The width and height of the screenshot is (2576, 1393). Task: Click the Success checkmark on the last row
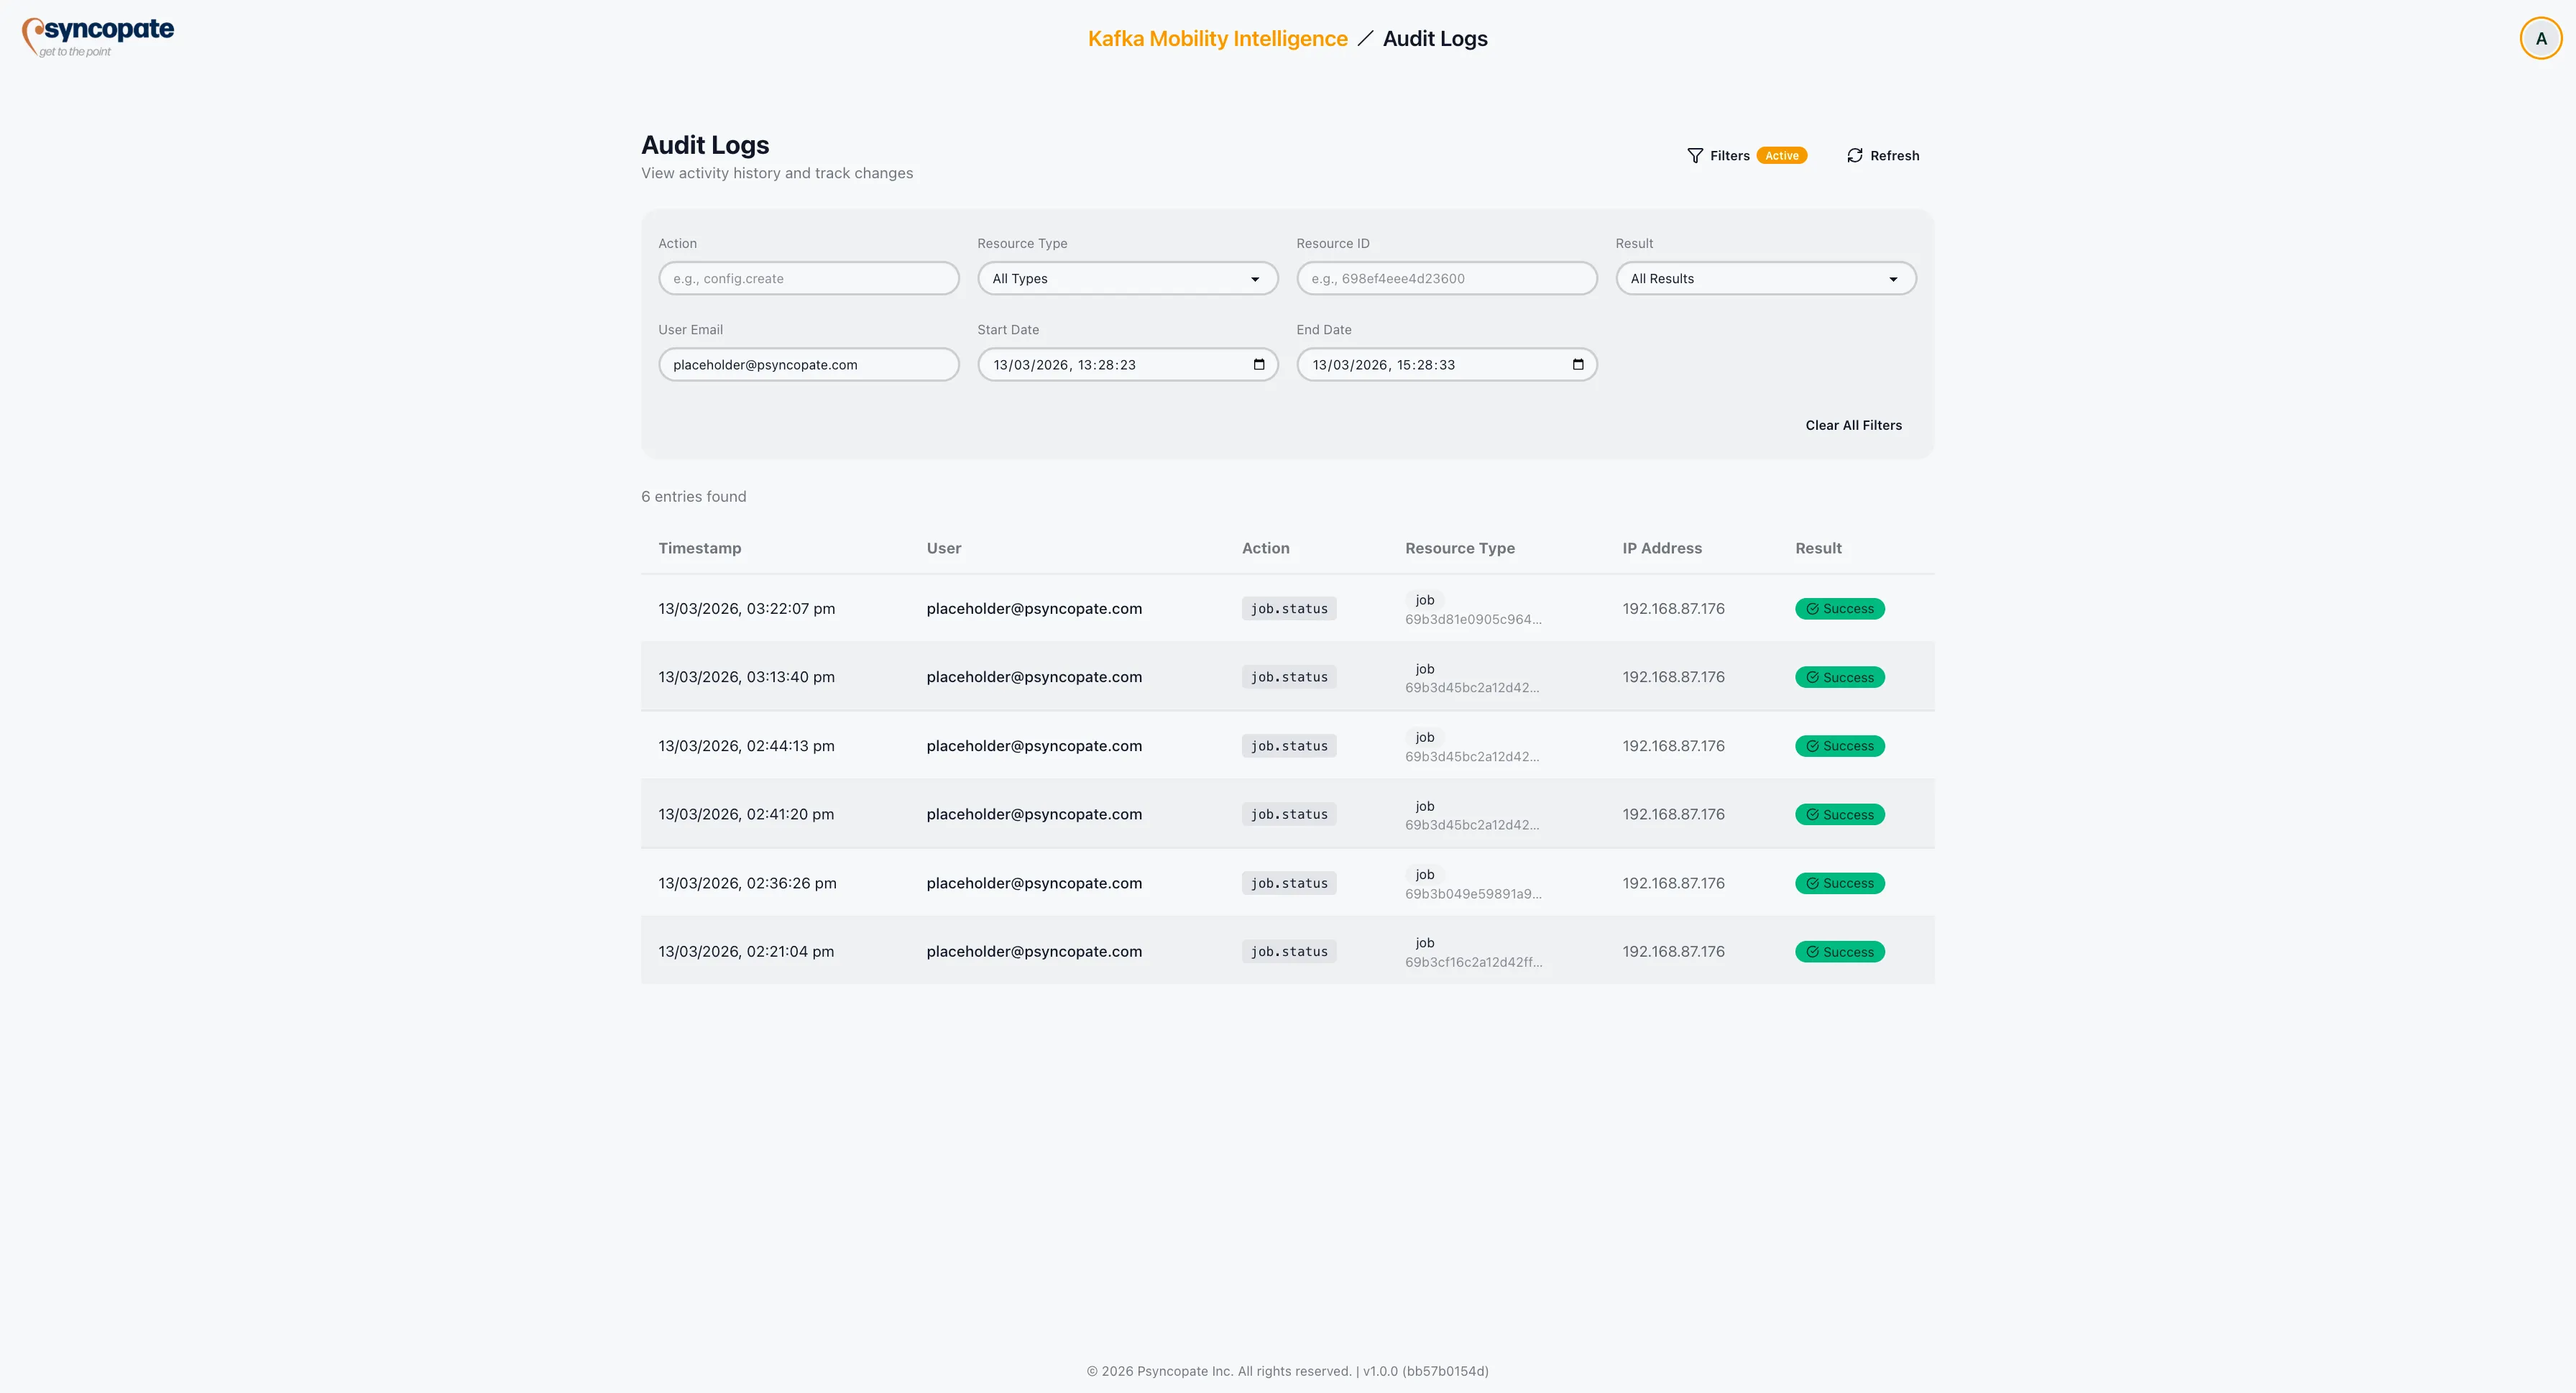[x=1811, y=951]
